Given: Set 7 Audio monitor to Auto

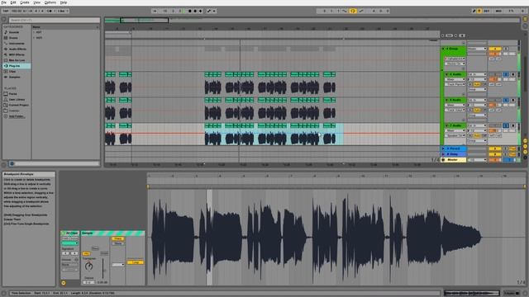Looking at the screenshot, I should tap(477, 135).
